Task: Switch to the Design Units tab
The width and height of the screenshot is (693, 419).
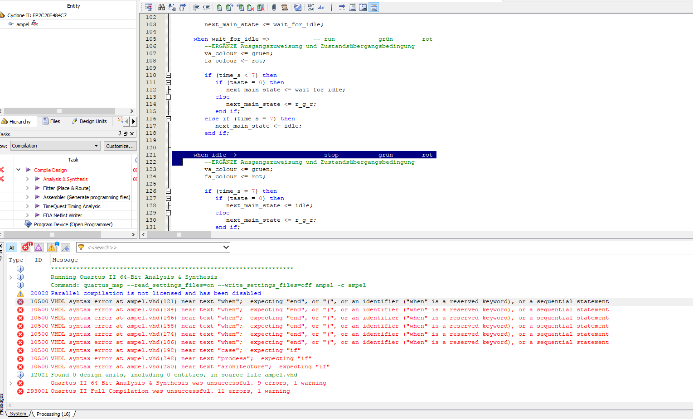Action: pos(89,121)
